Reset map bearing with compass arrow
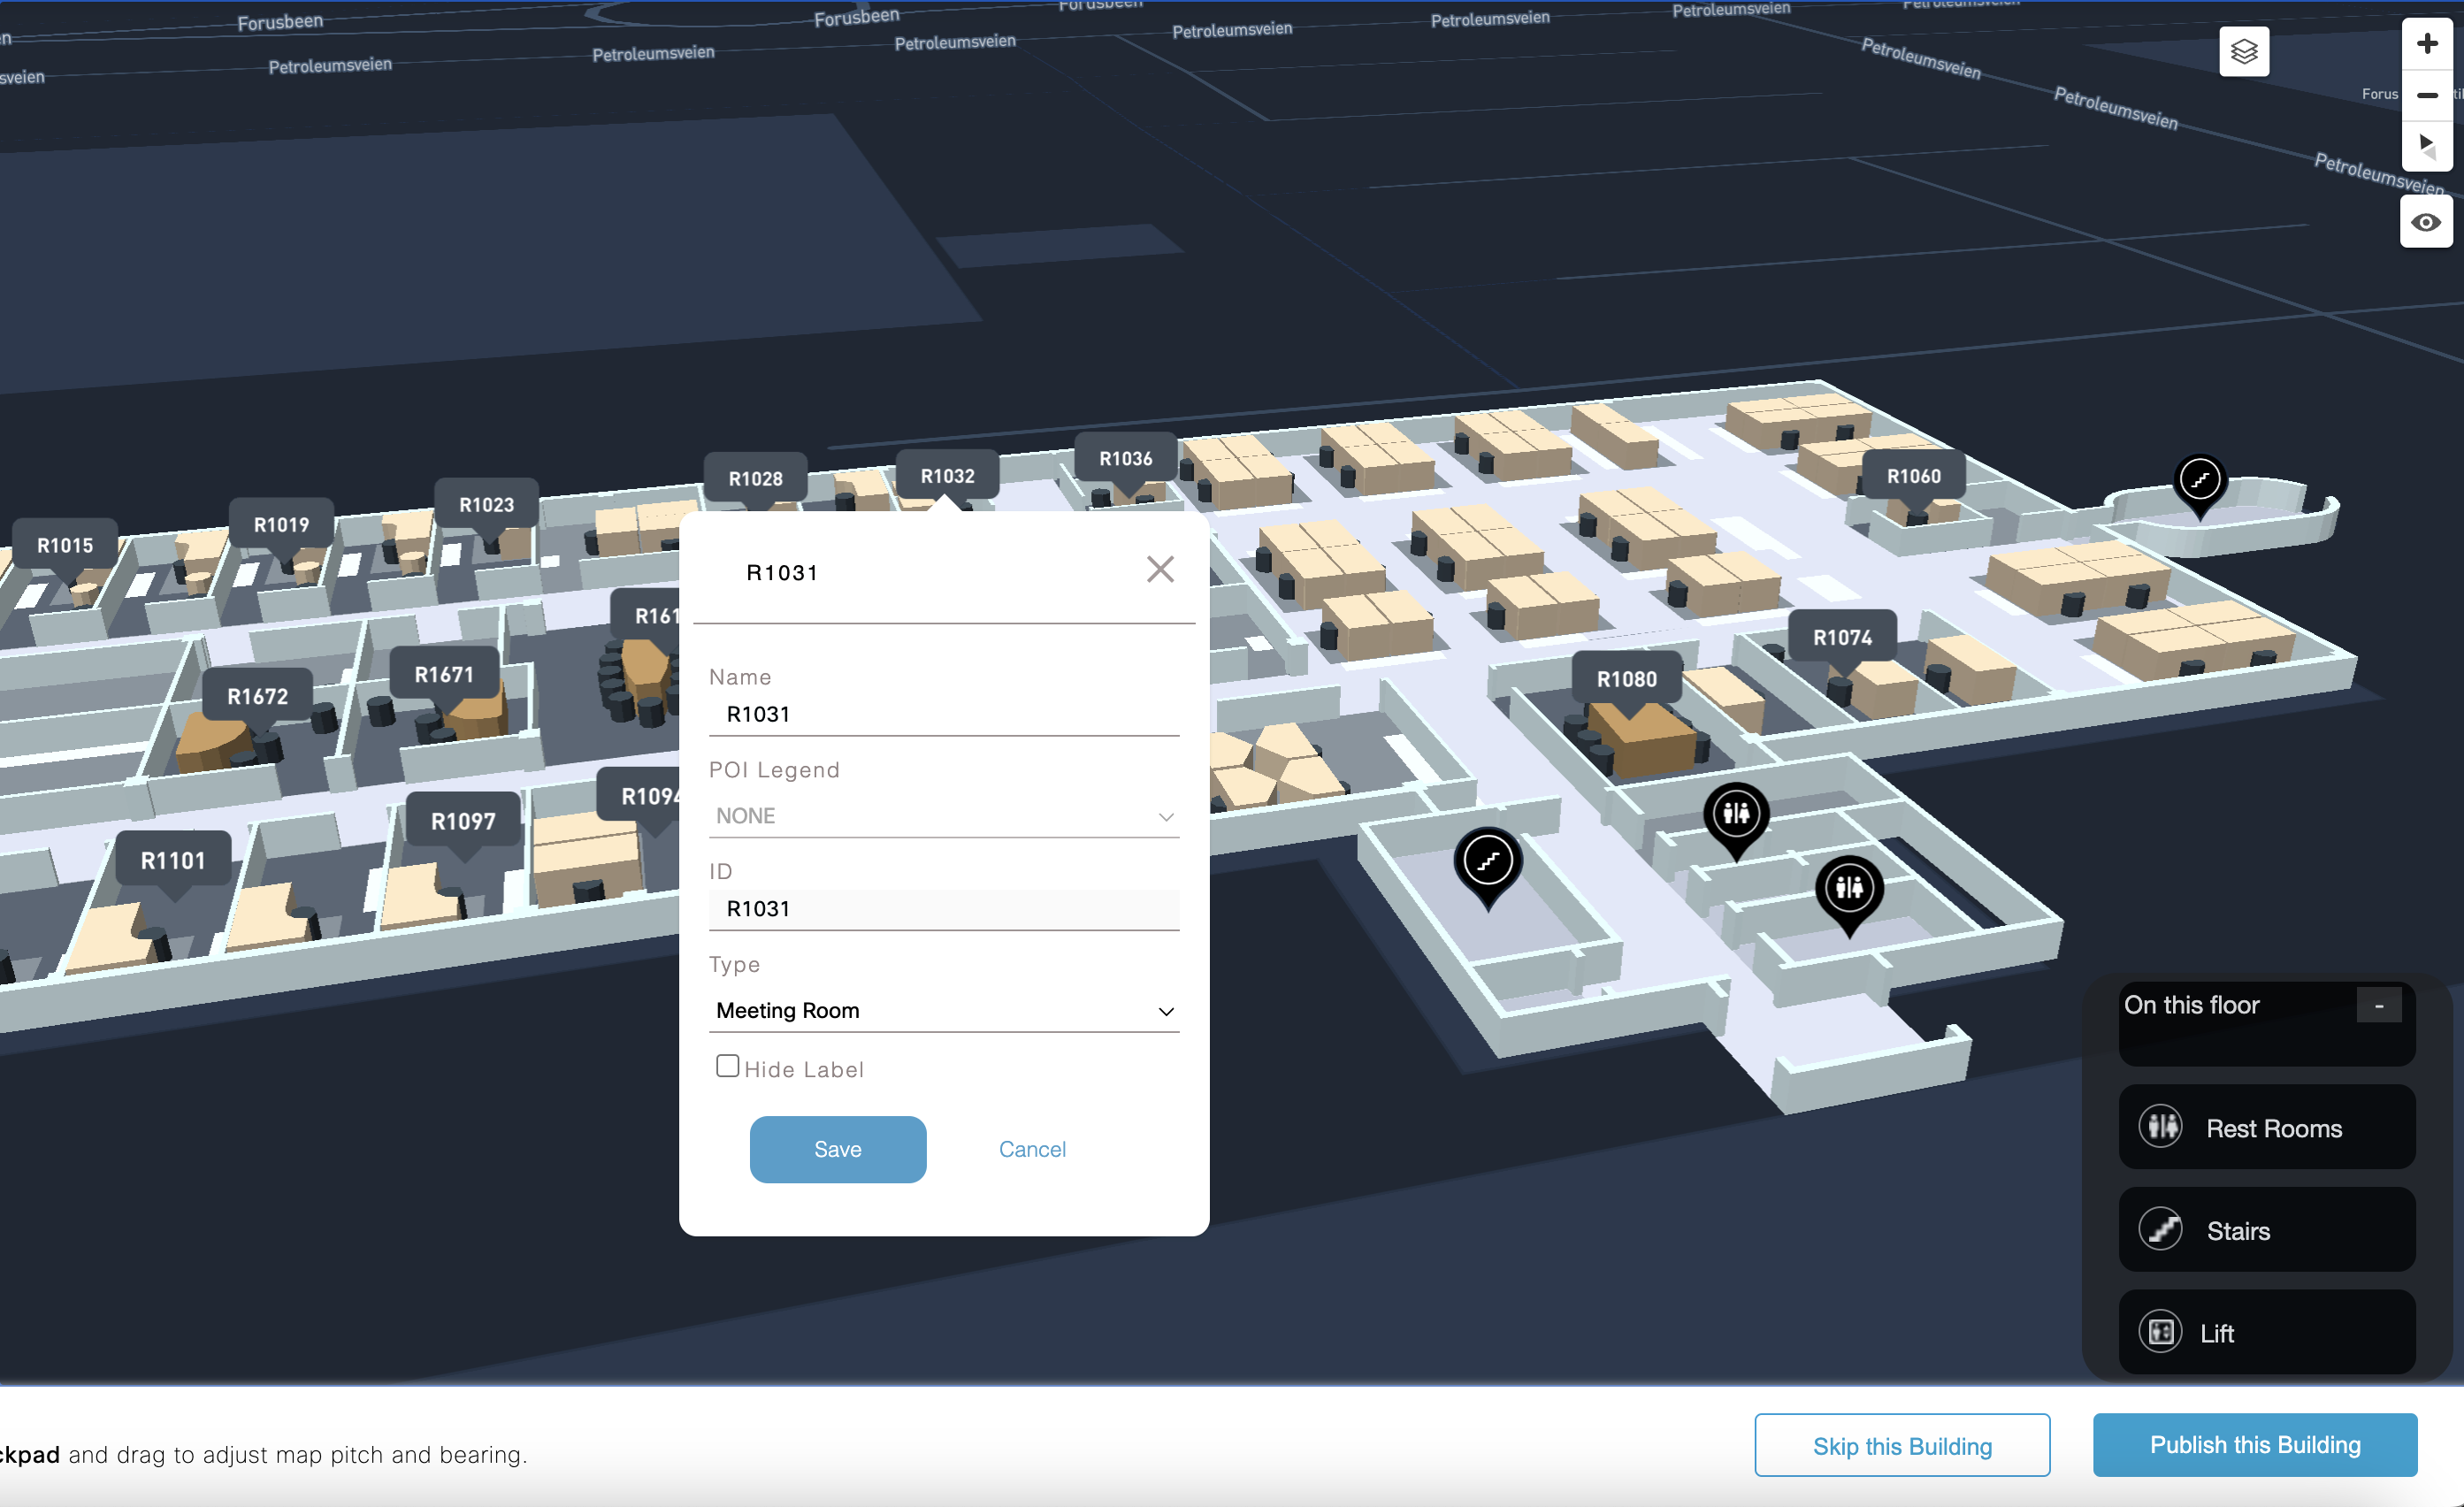2464x1507 pixels. point(2426,145)
